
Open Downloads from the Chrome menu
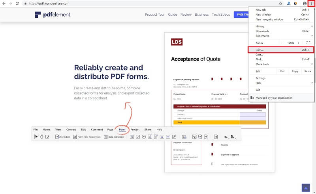[281, 31]
